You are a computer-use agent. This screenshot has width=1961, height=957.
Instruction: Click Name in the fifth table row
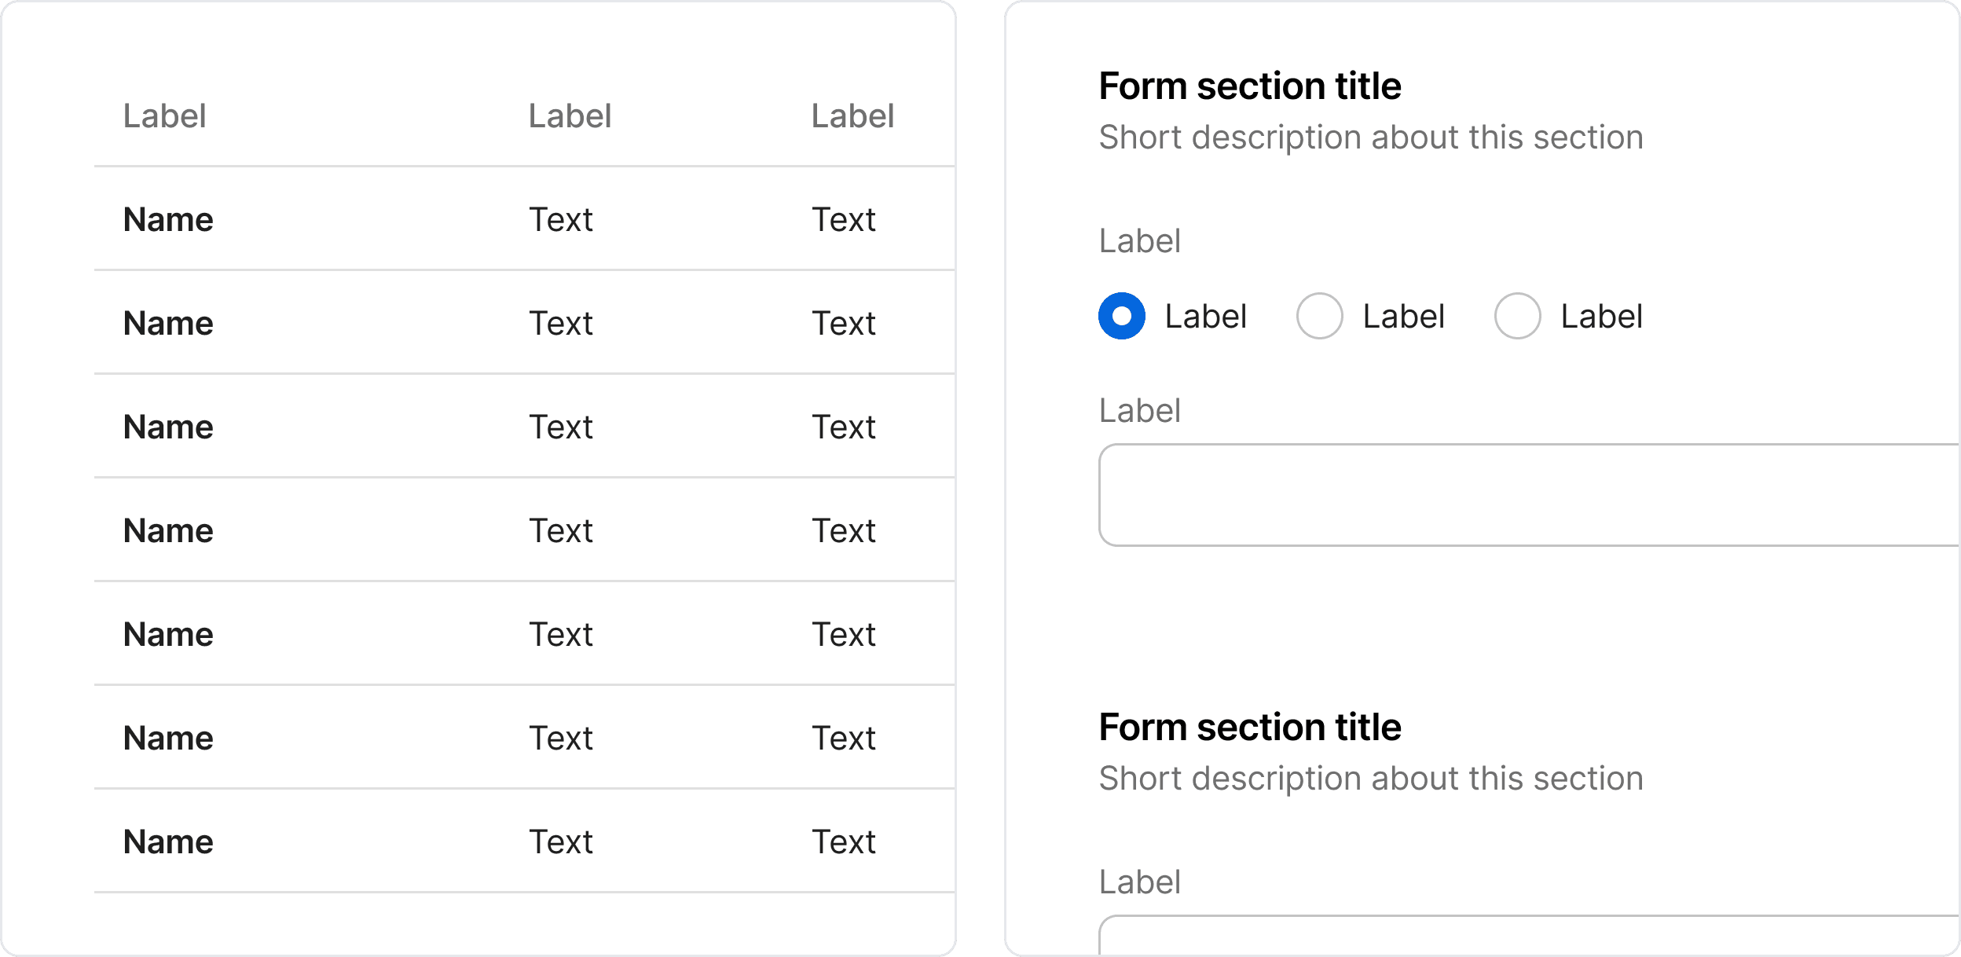pyautogui.click(x=168, y=635)
